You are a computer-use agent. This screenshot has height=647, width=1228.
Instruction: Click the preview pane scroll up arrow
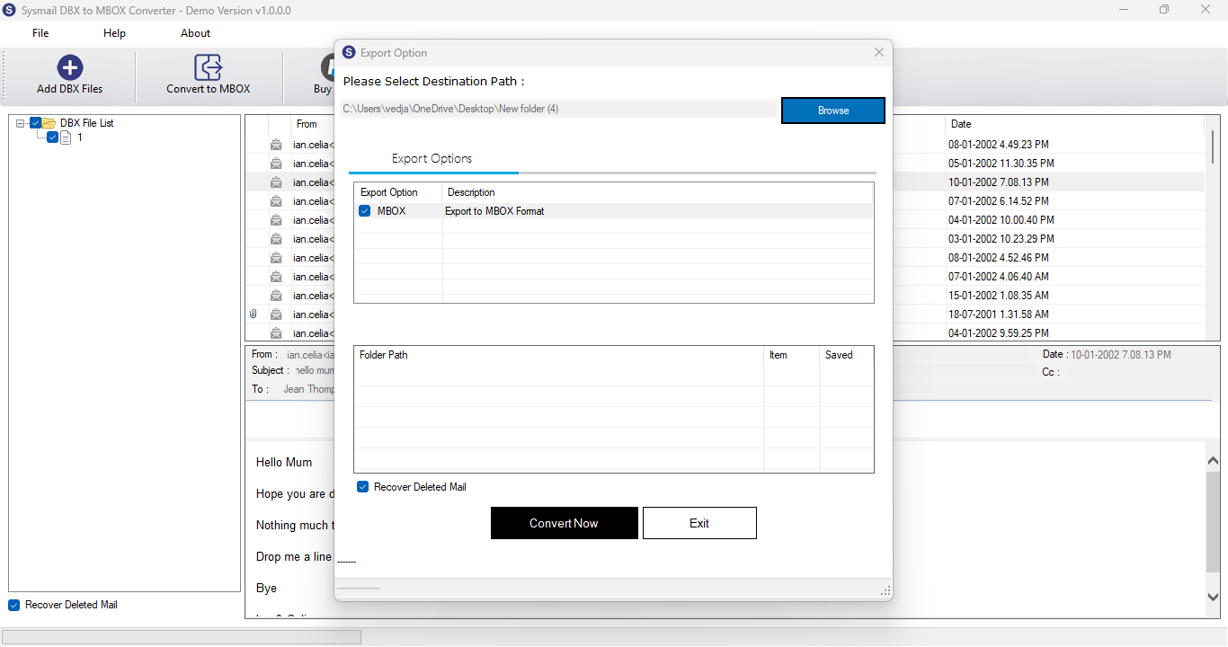1213,460
